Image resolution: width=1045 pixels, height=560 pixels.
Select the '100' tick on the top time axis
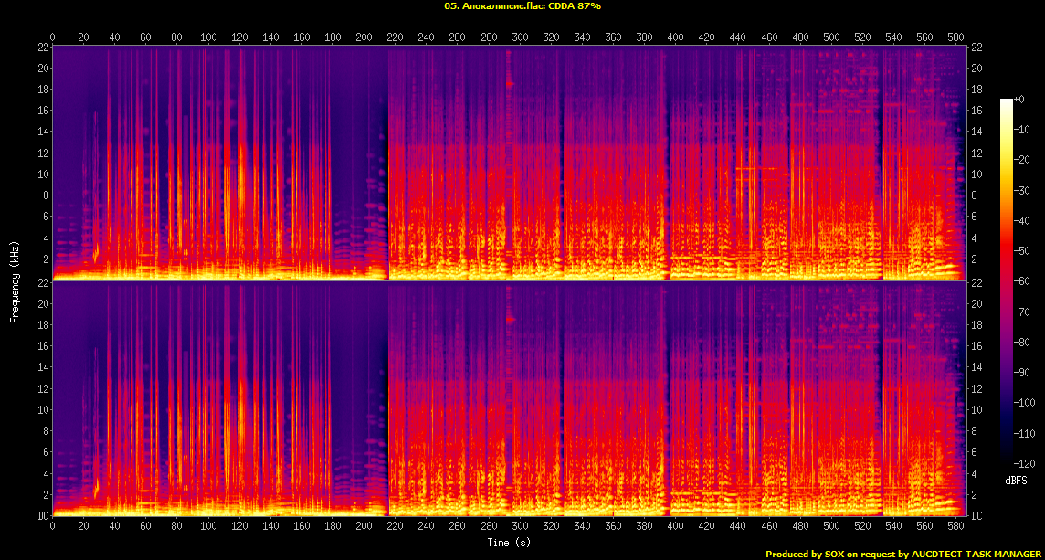pyautogui.click(x=208, y=37)
